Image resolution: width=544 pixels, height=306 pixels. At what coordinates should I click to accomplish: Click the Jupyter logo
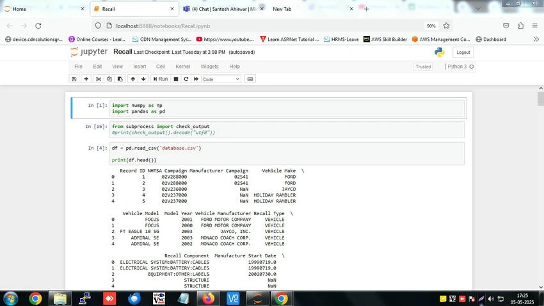(x=89, y=52)
